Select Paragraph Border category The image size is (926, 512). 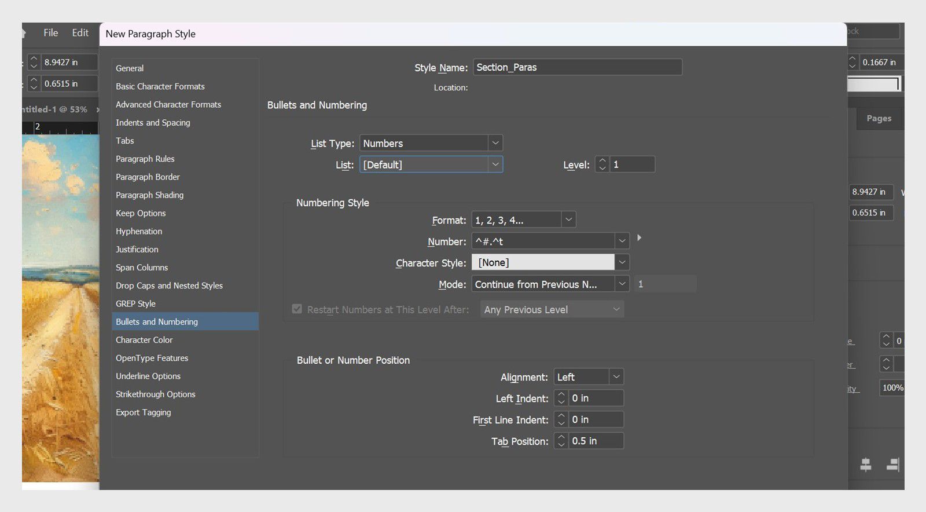(x=185, y=177)
